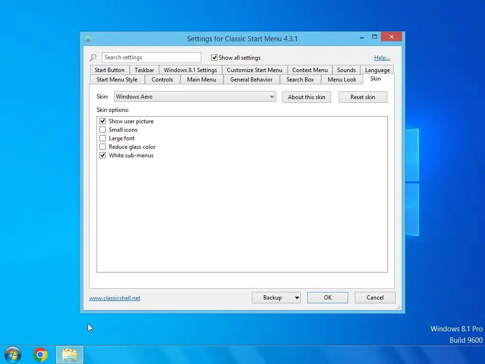Select the Menu Look tab
Image resolution: width=485 pixels, height=364 pixels.
click(x=342, y=80)
